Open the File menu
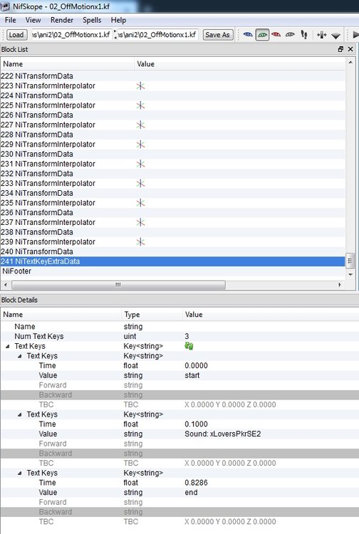This screenshot has height=534, width=359. pos(10,20)
